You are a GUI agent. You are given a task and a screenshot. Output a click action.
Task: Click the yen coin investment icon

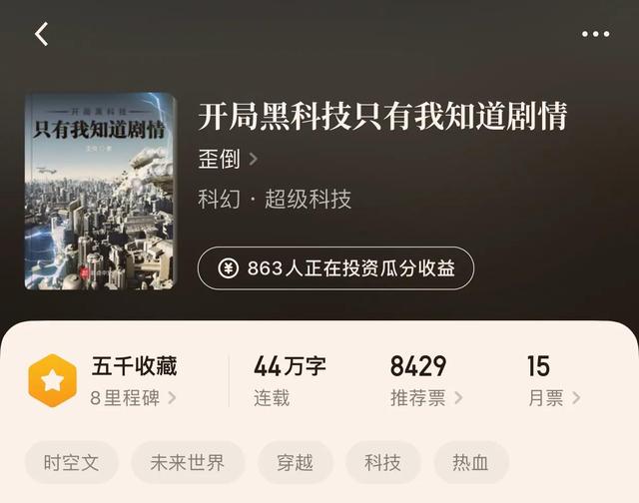point(229,268)
